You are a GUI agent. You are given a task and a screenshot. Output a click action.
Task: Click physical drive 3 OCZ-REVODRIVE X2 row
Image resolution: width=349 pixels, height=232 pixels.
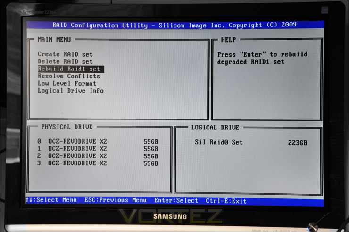[x=98, y=163]
